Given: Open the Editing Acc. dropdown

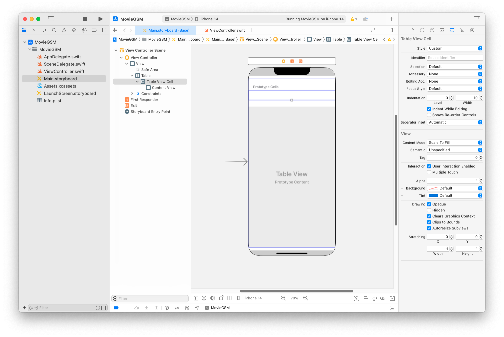Looking at the screenshot, I should pos(455,81).
